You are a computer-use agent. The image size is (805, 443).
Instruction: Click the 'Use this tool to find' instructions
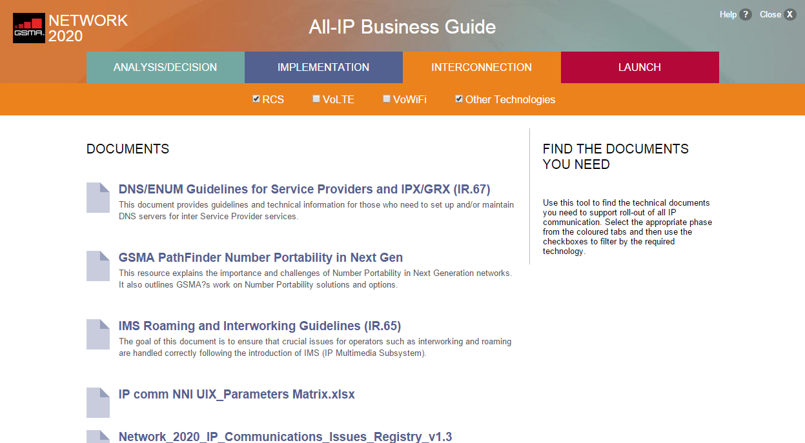627,227
